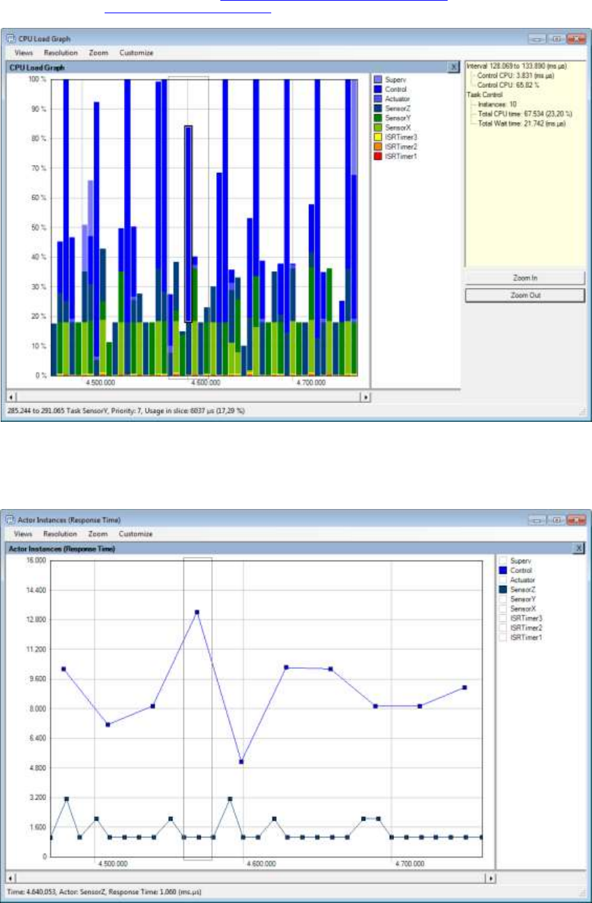Toggle Control checkbox in Actor Instances legend
Image resolution: width=592 pixels, height=903 pixels.
coord(503,570)
